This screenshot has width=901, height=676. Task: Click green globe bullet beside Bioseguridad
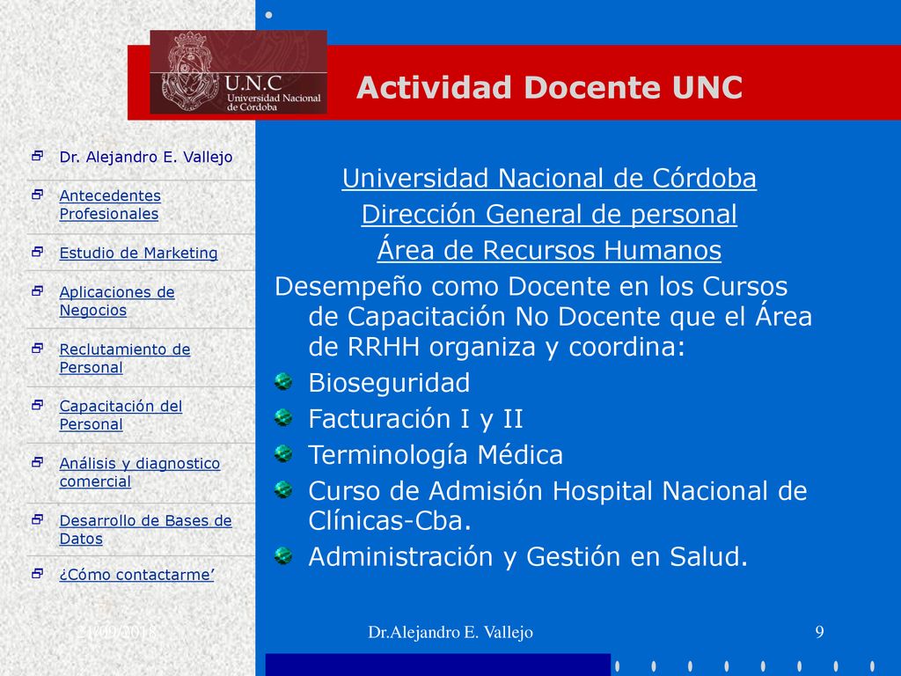click(283, 382)
